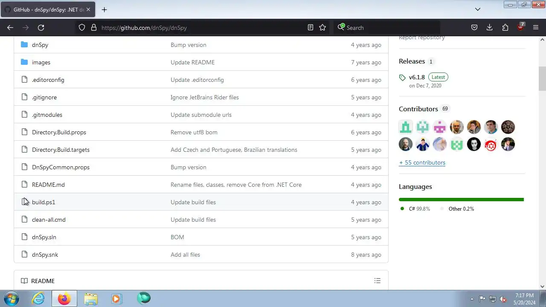Image resolution: width=546 pixels, height=307 pixels.
Task: Click the v6.1.8 release tag icon
Action: tap(402, 78)
